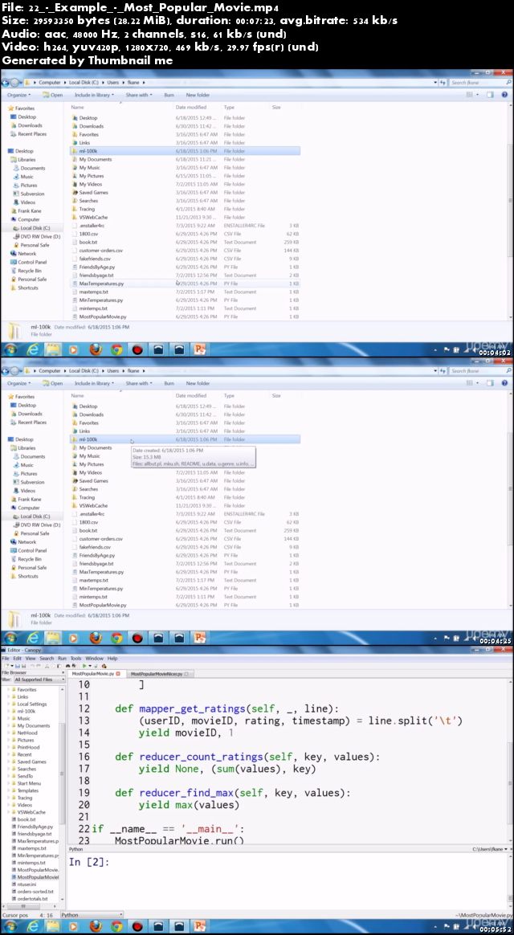Click the change-view icon in the 00:04:25 Explorer frame
This screenshot has height=935, width=514.
pyautogui.click(x=470, y=383)
